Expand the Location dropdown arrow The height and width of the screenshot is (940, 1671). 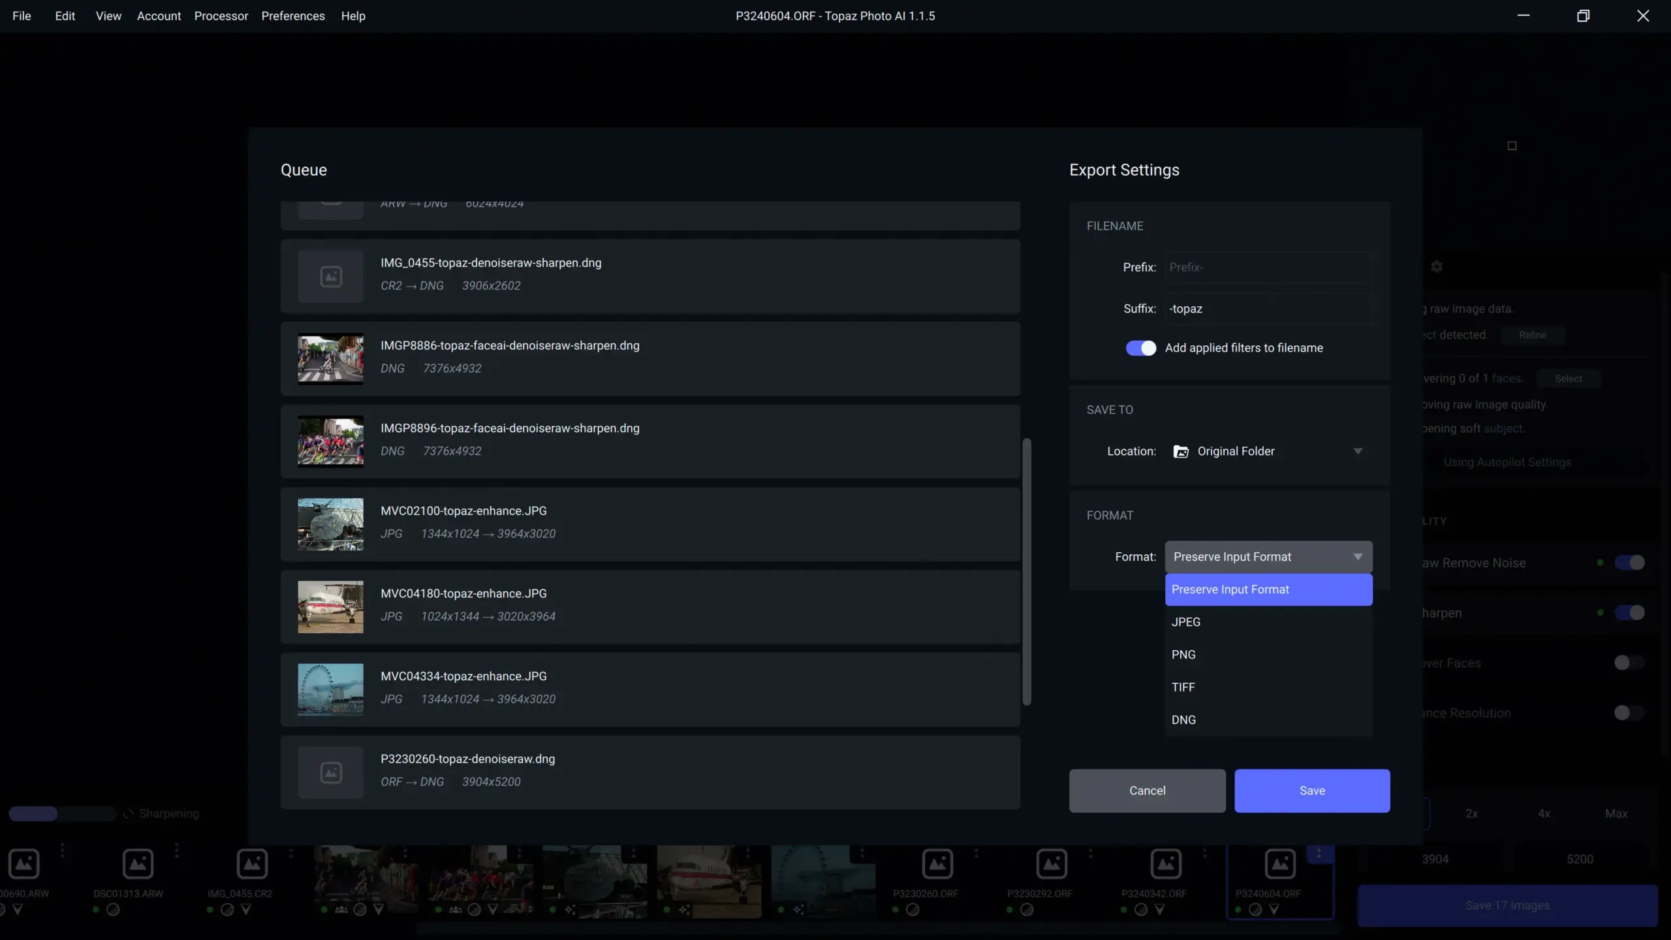coord(1358,452)
